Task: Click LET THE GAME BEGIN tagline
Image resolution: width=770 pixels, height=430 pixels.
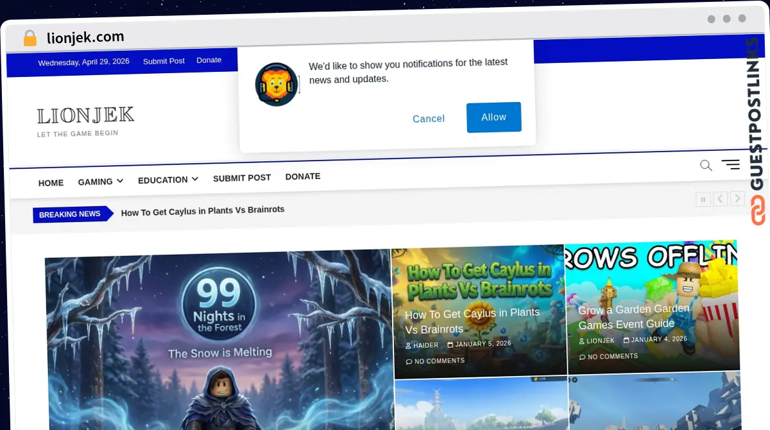Action: point(78,134)
